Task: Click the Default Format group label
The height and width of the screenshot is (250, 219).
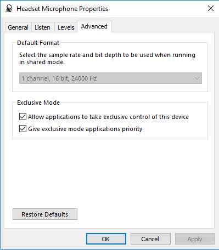Action: pos(38,43)
